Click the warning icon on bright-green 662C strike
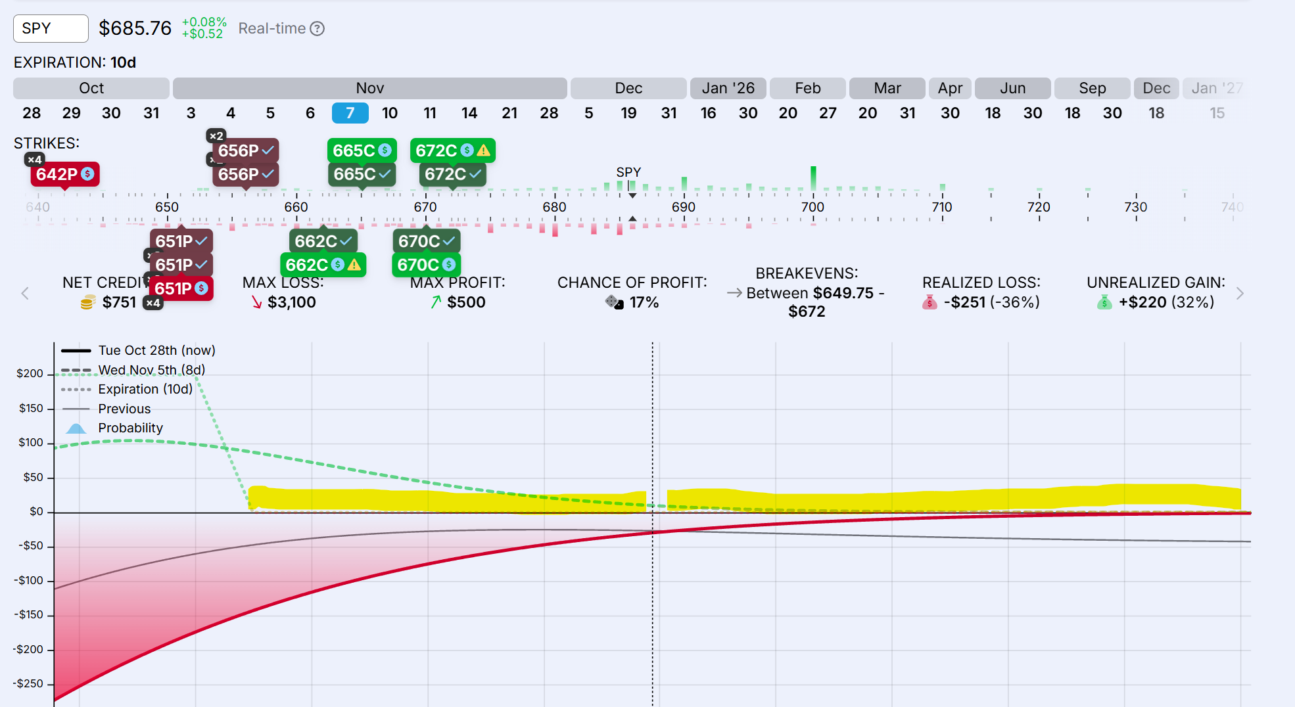1295x707 pixels. coord(354,265)
